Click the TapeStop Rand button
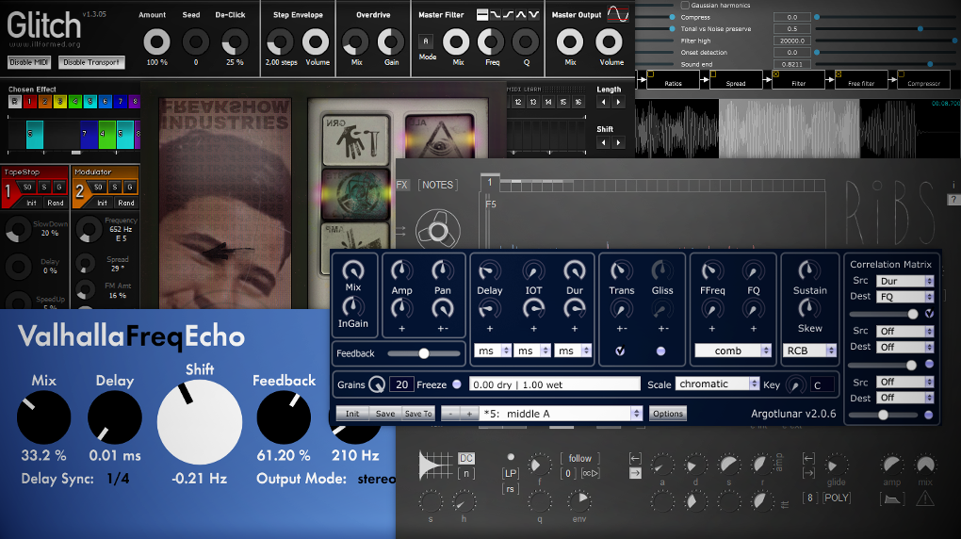 point(56,203)
